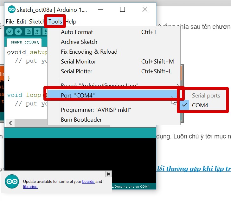Image resolution: width=231 pixels, height=201 pixels.
Task: Open the Edit menu
Action: tap(22, 22)
